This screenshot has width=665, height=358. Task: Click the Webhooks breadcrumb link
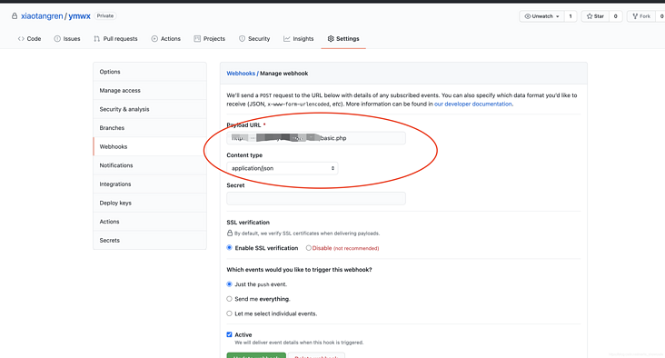[241, 74]
